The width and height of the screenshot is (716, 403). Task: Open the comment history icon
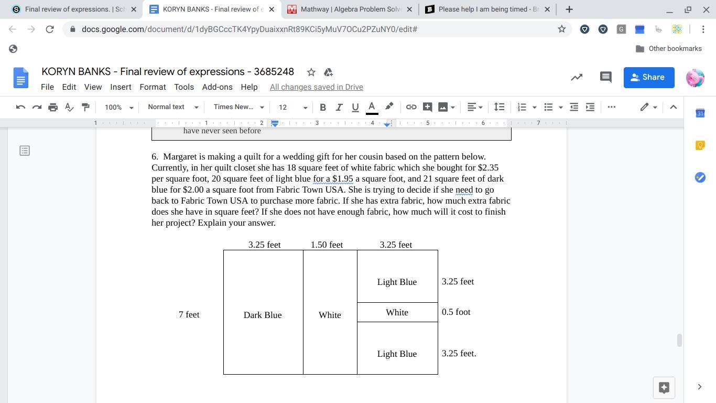click(605, 77)
